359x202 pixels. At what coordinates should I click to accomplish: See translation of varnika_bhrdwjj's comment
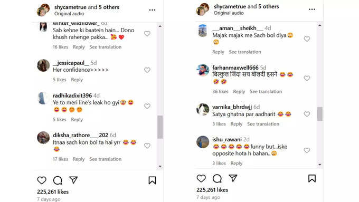pyautogui.click(x=263, y=124)
